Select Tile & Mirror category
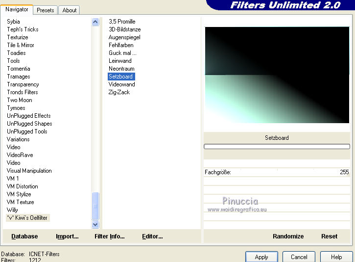The height and width of the screenshot is (262, 355). pos(21,45)
